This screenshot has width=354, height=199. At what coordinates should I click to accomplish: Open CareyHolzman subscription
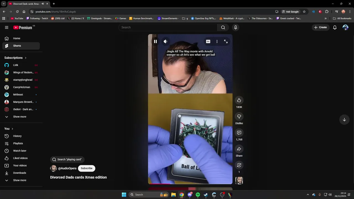tap(21, 87)
